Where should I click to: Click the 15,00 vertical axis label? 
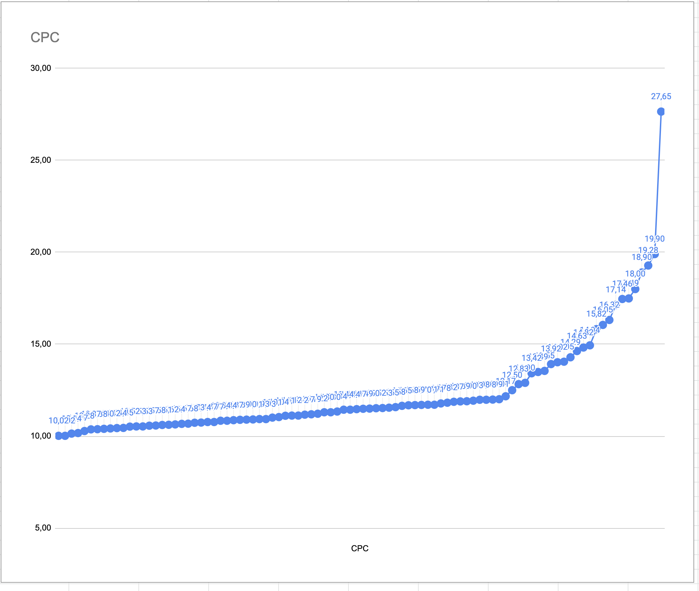(41, 344)
